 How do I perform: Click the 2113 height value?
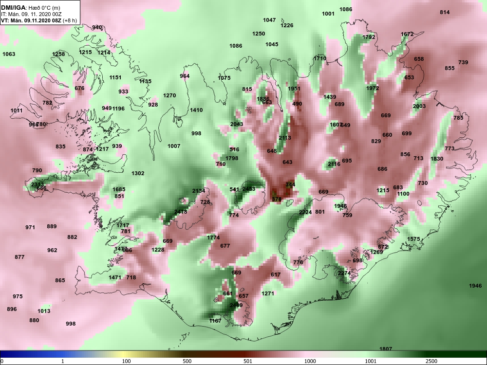click(285, 138)
